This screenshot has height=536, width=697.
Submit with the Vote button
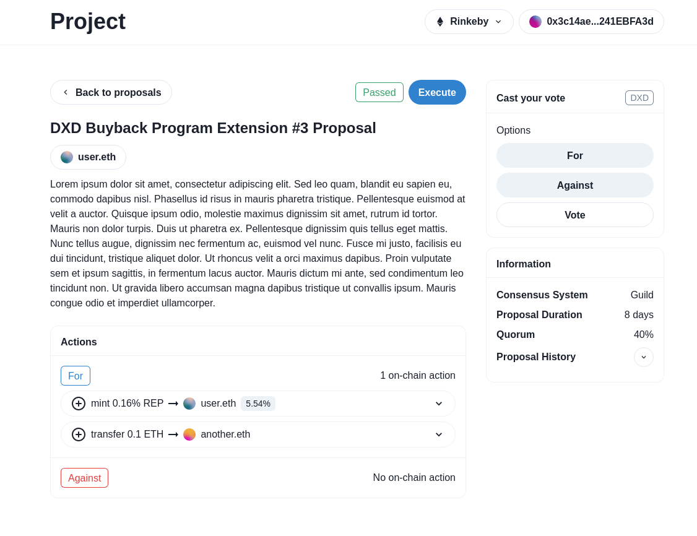click(x=574, y=215)
